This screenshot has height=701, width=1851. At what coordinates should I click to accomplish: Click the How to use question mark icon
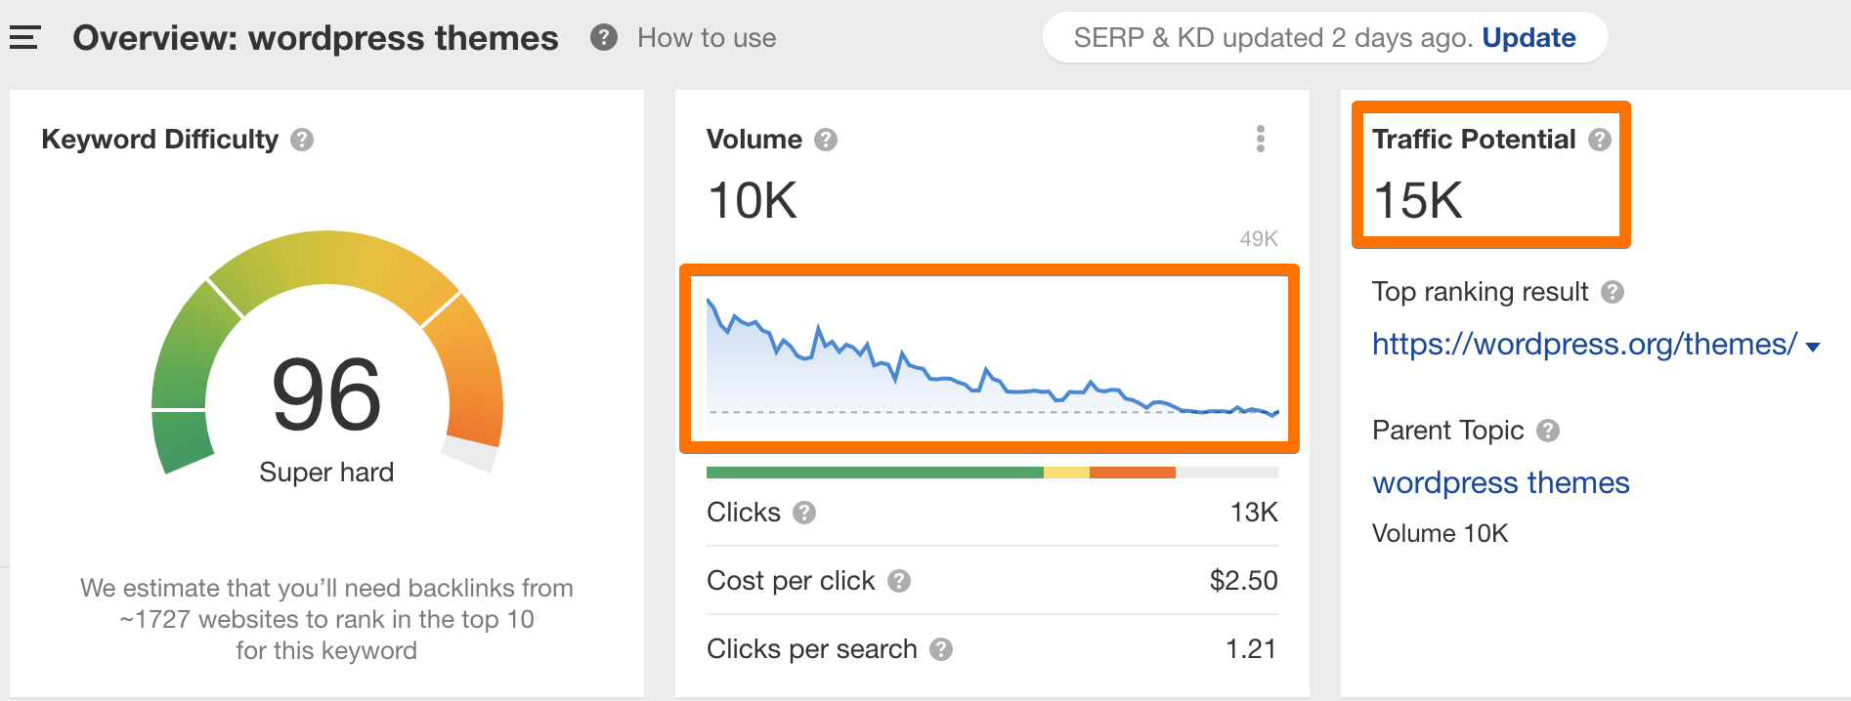603,37
